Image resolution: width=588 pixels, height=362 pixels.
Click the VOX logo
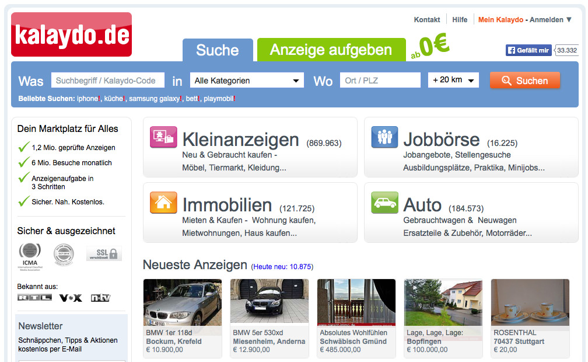pos(71,298)
